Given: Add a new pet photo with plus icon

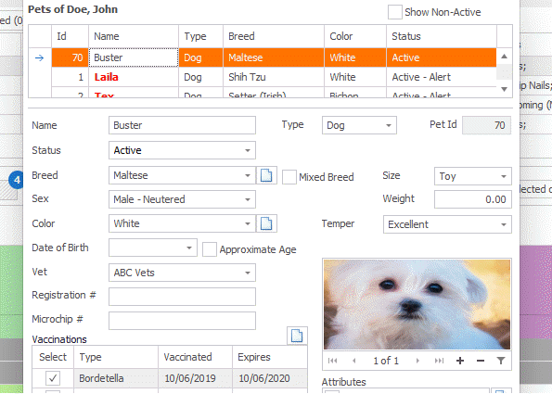Looking at the screenshot, I should coord(460,361).
